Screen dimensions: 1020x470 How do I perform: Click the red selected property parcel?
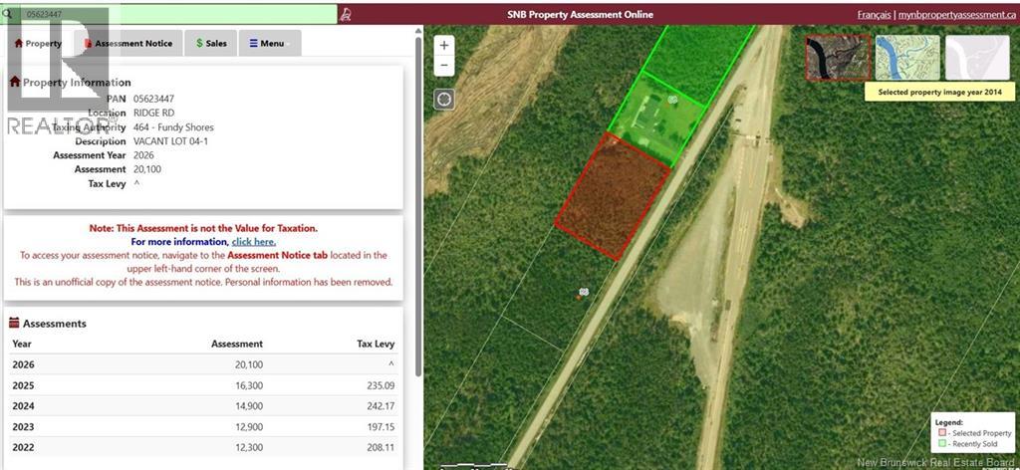pyautogui.click(x=613, y=197)
